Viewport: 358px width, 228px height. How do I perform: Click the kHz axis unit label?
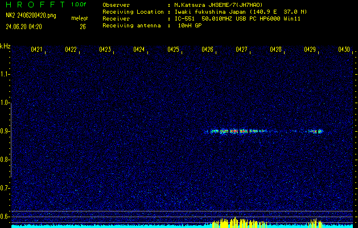tap(5, 46)
